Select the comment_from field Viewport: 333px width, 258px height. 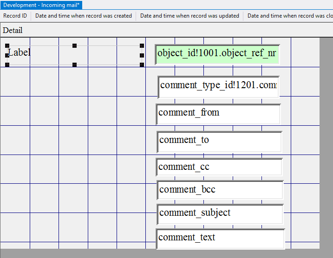tap(218, 114)
